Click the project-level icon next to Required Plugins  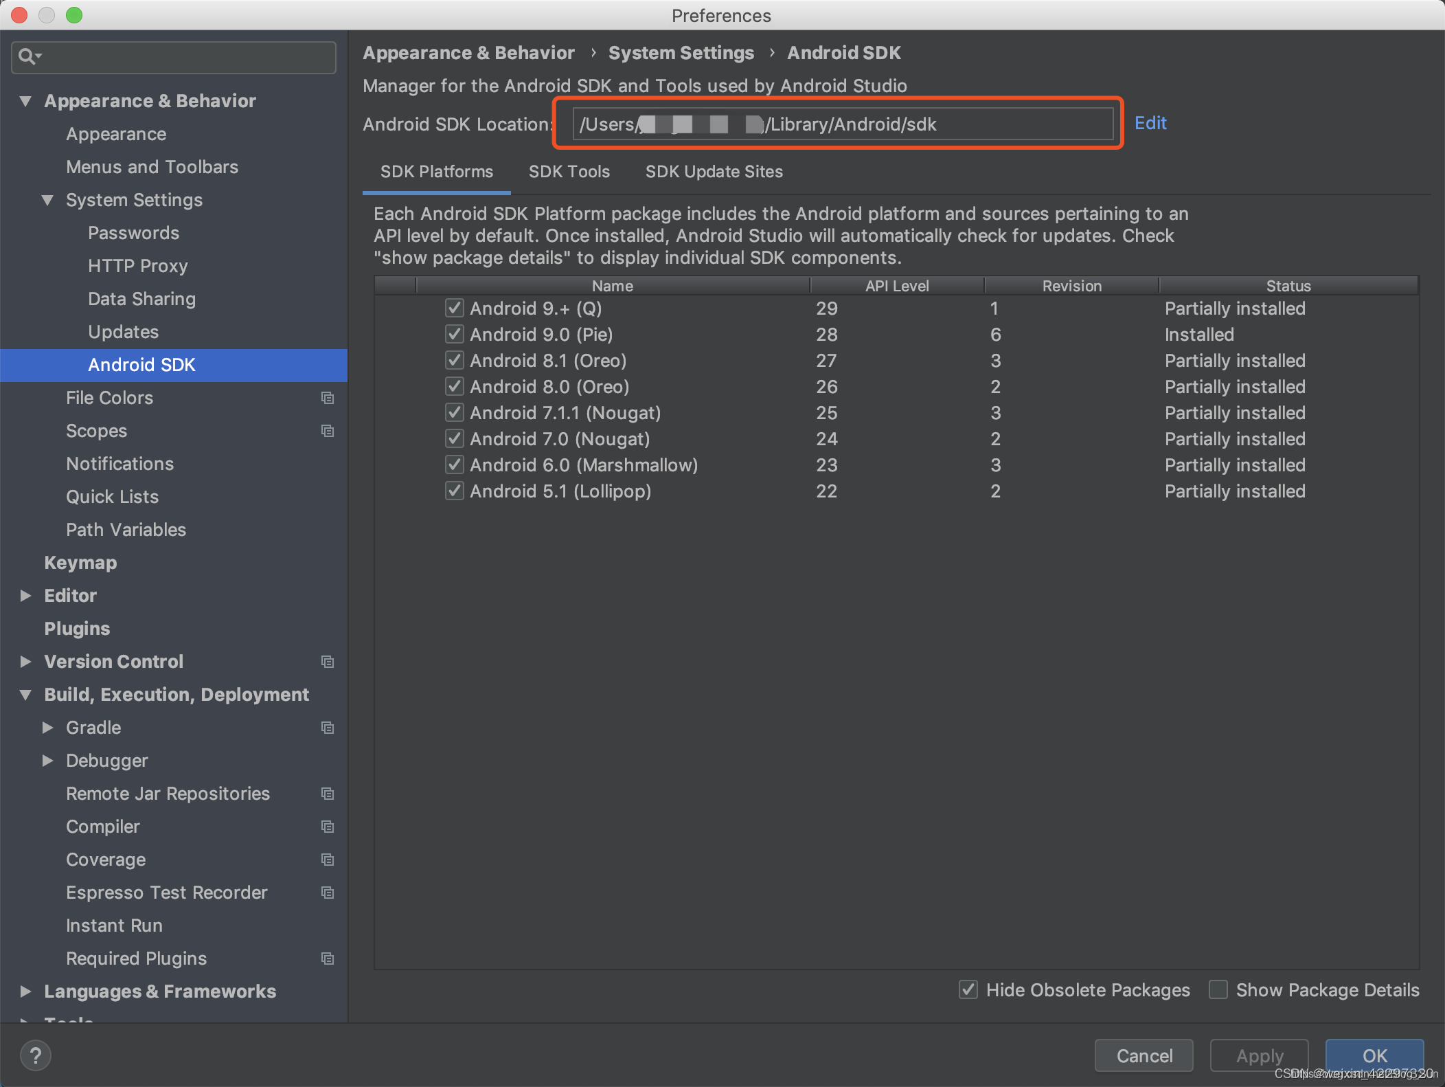coord(328,959)
